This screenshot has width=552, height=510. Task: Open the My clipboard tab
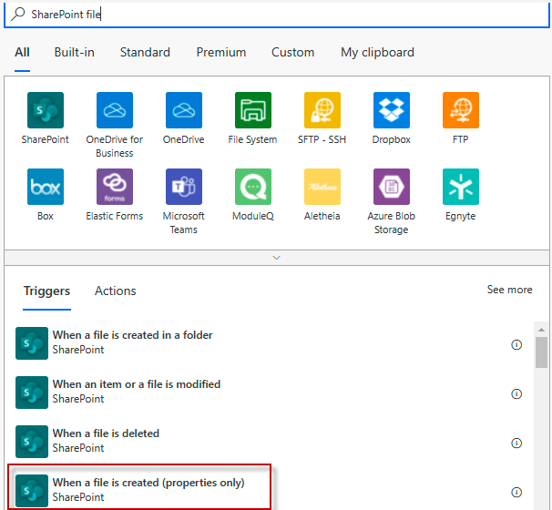click(x=377, y=53)
